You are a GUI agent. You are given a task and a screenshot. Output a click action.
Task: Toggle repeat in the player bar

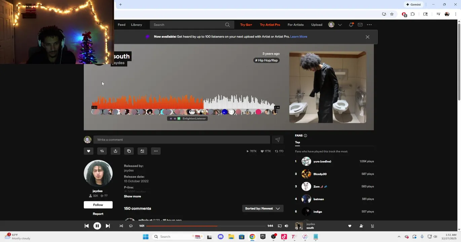[131, 226]
